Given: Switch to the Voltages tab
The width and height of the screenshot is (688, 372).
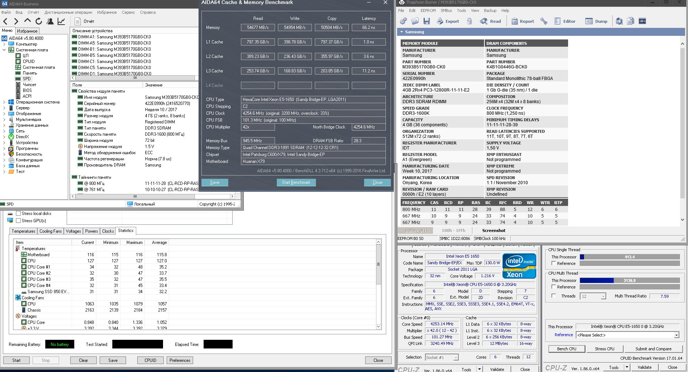Looking at the screenshot, I should [73, 231].
